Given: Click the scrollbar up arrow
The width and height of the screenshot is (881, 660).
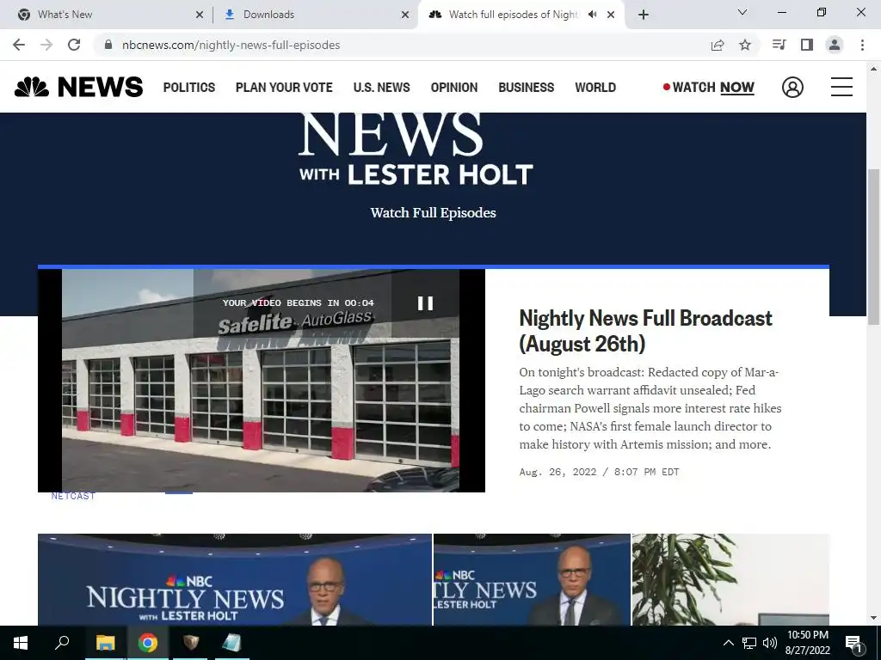Looking at the screenshot, I should tap(873, 69).
